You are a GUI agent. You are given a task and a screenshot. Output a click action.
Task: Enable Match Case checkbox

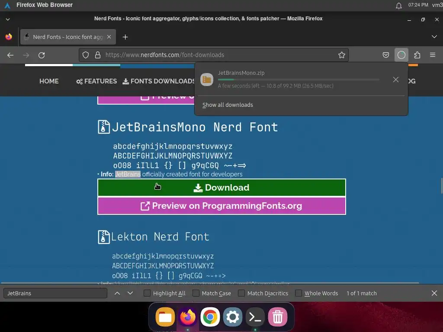[x=196, y=294]
